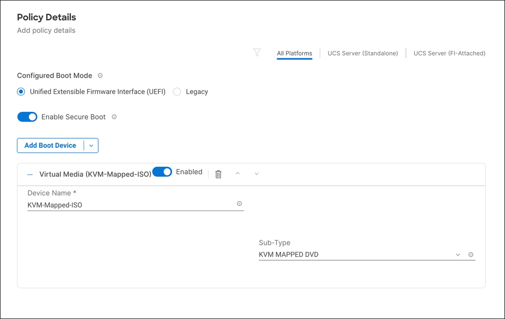Open the Sub-Type dropdown
The height and width of the screenshot is (319, 505).
457,254
